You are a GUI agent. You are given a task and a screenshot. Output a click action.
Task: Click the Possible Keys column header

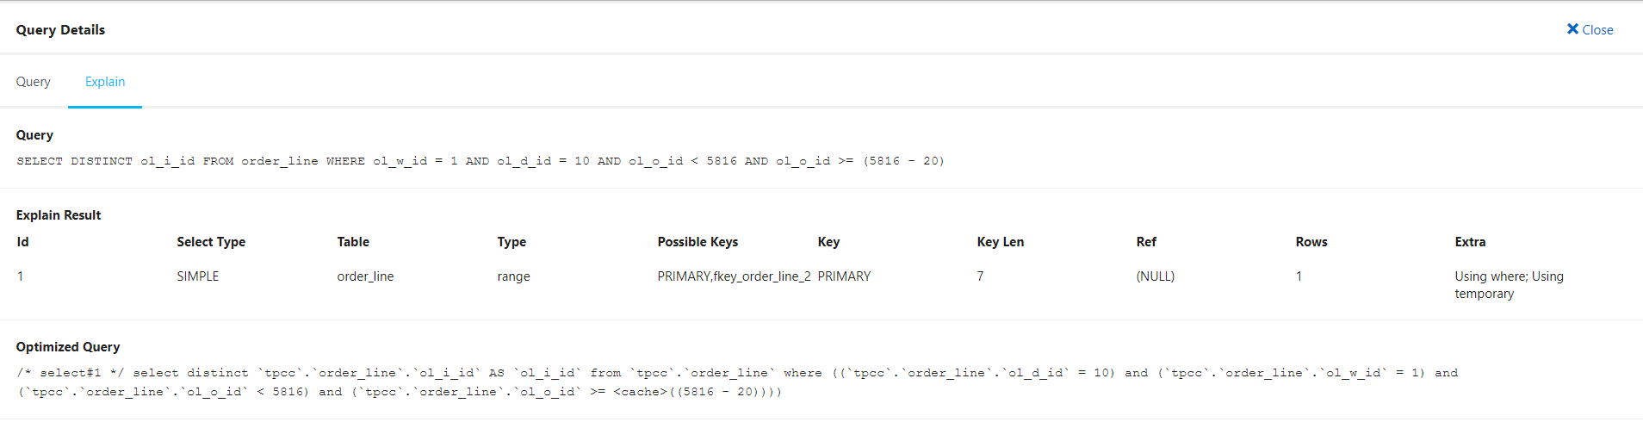[x=697, y=242]
